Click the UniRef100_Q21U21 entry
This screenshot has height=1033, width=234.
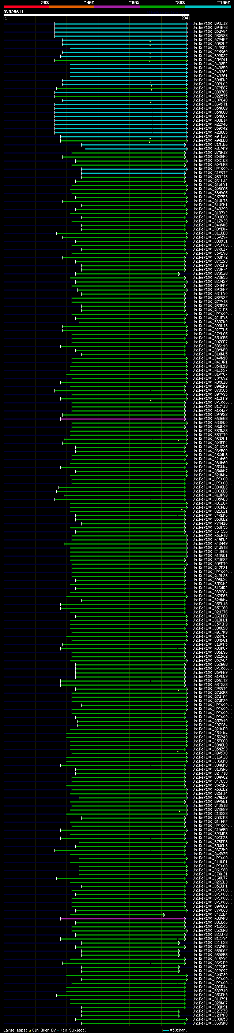coord(210,512)
